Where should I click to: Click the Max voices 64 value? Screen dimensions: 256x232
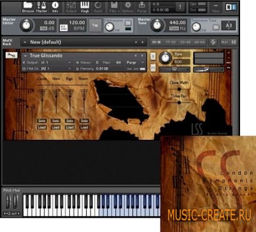click(x=118, y=63)
